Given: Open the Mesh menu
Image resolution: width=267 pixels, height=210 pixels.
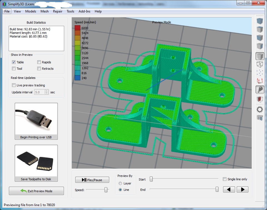Looking at the screenshot, I should tap(44, 11).
